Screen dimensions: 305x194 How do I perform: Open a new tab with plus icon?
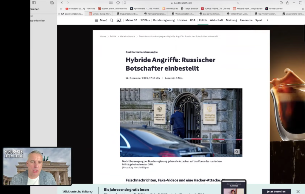pos(294,3)
